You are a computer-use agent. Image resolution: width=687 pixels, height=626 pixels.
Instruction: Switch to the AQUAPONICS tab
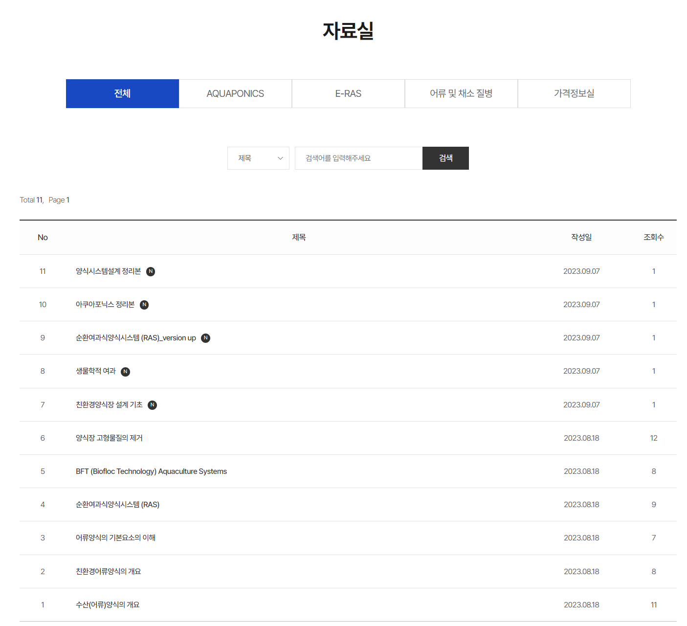click(235, 93)
